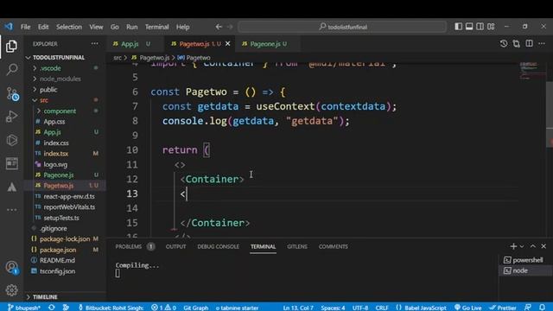
Task: Click Prettier status bar item
Action: [503, 308]
